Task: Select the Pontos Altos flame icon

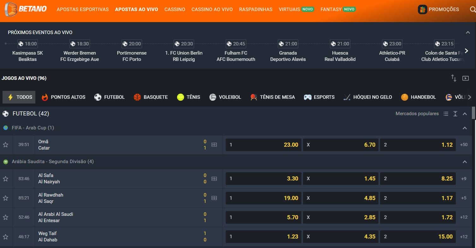Action: pyautogui.click(x=45, y=97)
